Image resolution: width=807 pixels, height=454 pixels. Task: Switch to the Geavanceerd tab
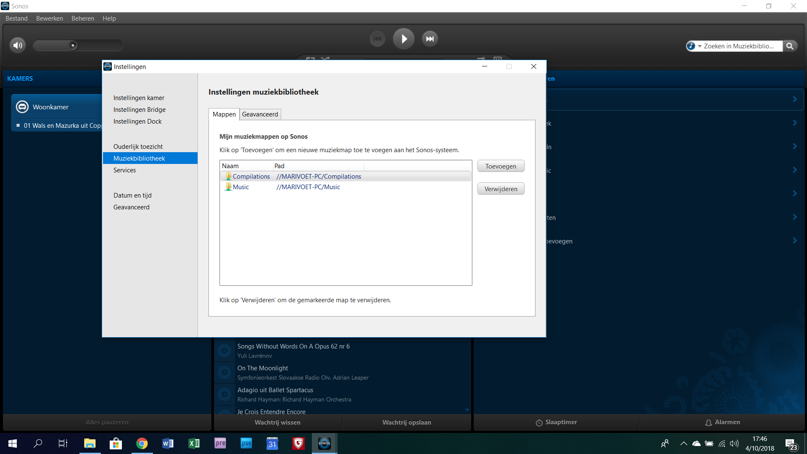point(260,114)
